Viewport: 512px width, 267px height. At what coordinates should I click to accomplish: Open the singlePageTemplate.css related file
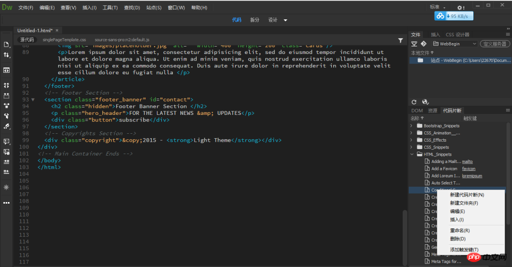coord(65,40)
